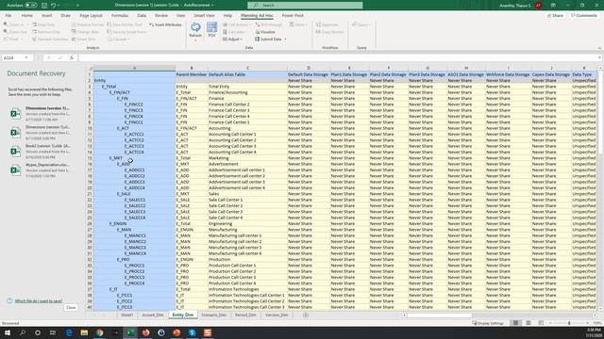
Task: Open the Formulas ribbon tab
Action: (120, 16)
